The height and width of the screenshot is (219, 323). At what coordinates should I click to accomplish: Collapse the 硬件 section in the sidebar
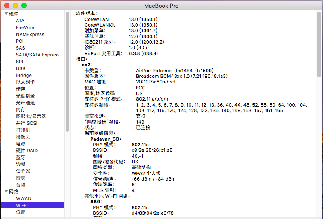coord(6,14)
